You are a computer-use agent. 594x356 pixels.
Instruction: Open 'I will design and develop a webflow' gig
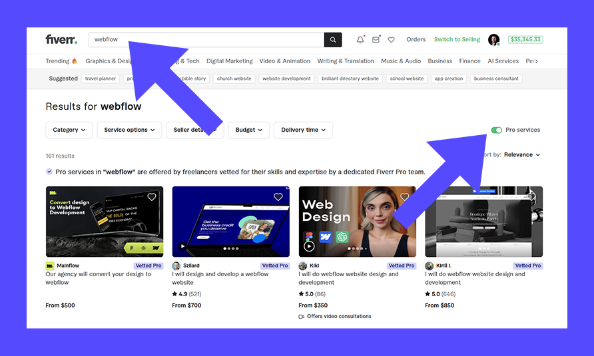[220, 278]
